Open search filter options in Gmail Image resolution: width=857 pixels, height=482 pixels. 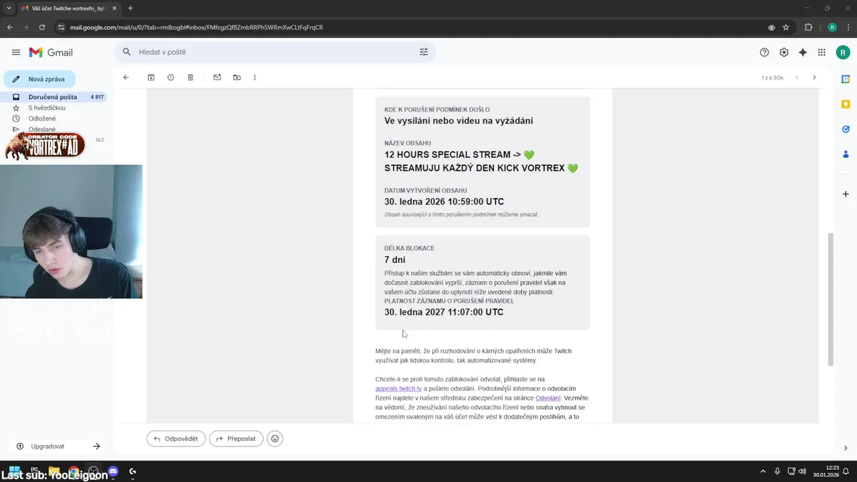424,52
